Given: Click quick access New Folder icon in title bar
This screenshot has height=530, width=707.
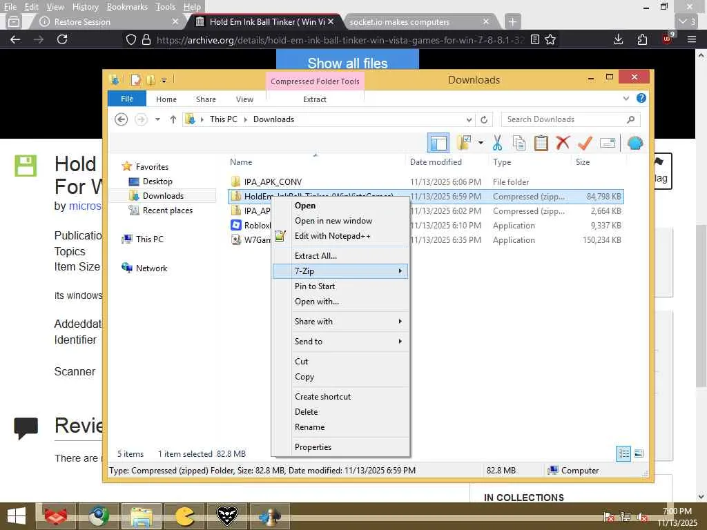Looking at the screenshot, I should (151, 80).
